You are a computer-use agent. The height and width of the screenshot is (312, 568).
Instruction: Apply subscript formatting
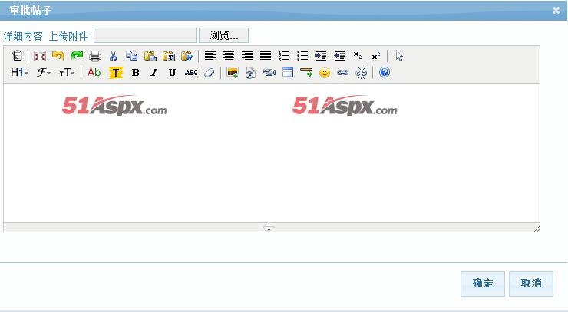pyautogui.click(x=358, y=56)
